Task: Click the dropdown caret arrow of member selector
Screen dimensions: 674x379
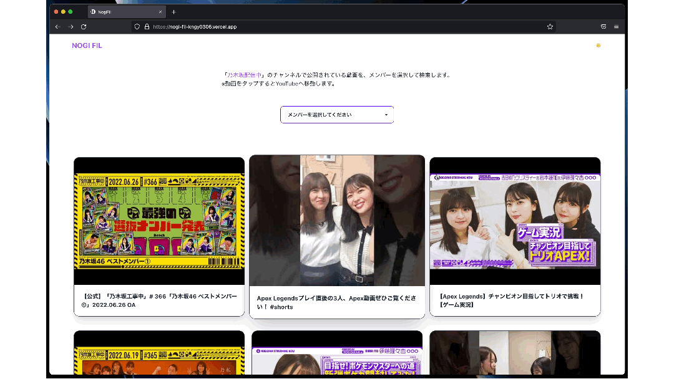Action: click(x=386, y=115)
